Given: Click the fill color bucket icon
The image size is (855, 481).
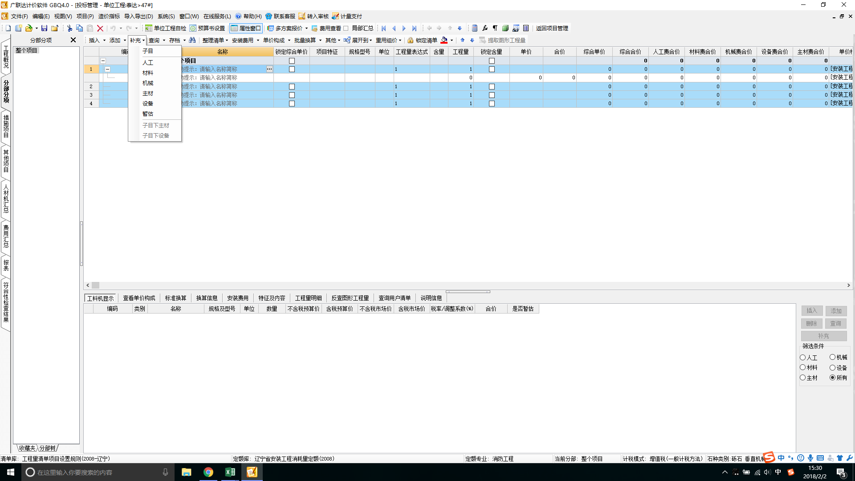Looking at the screenshot, I should [x=444, y=40].
